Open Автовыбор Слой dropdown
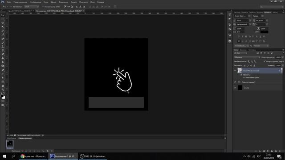Screen dimensions: 285x160 click(x=32, y=7)
